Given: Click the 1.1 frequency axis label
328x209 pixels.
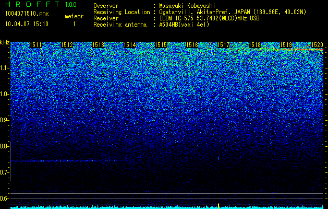Looking at the screenshot, I should [x=4, y=68].
